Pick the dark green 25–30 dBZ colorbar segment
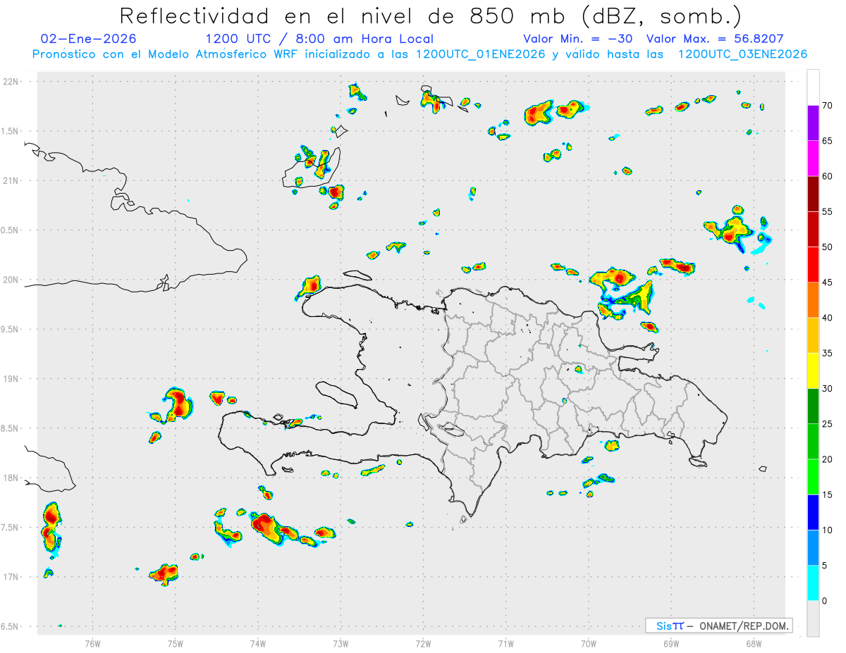This screenshot has width=846, height=653. (x=813, y=406)
